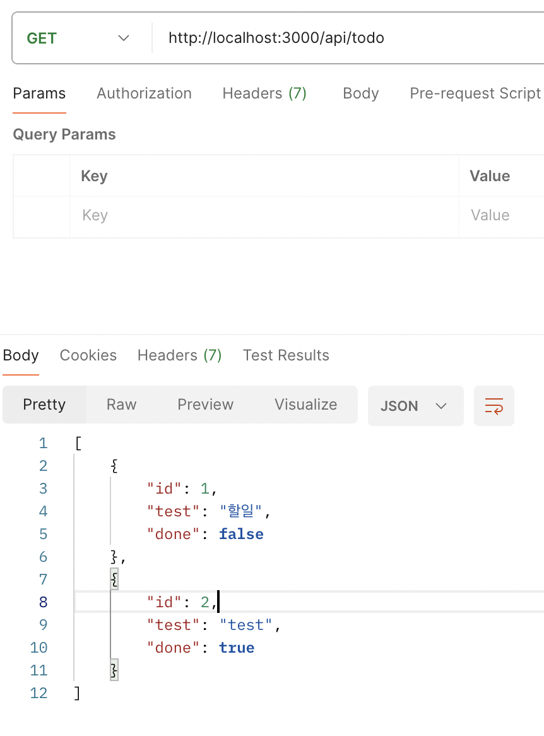Click the request URL field
544x736 pixels.
[349, 38]
